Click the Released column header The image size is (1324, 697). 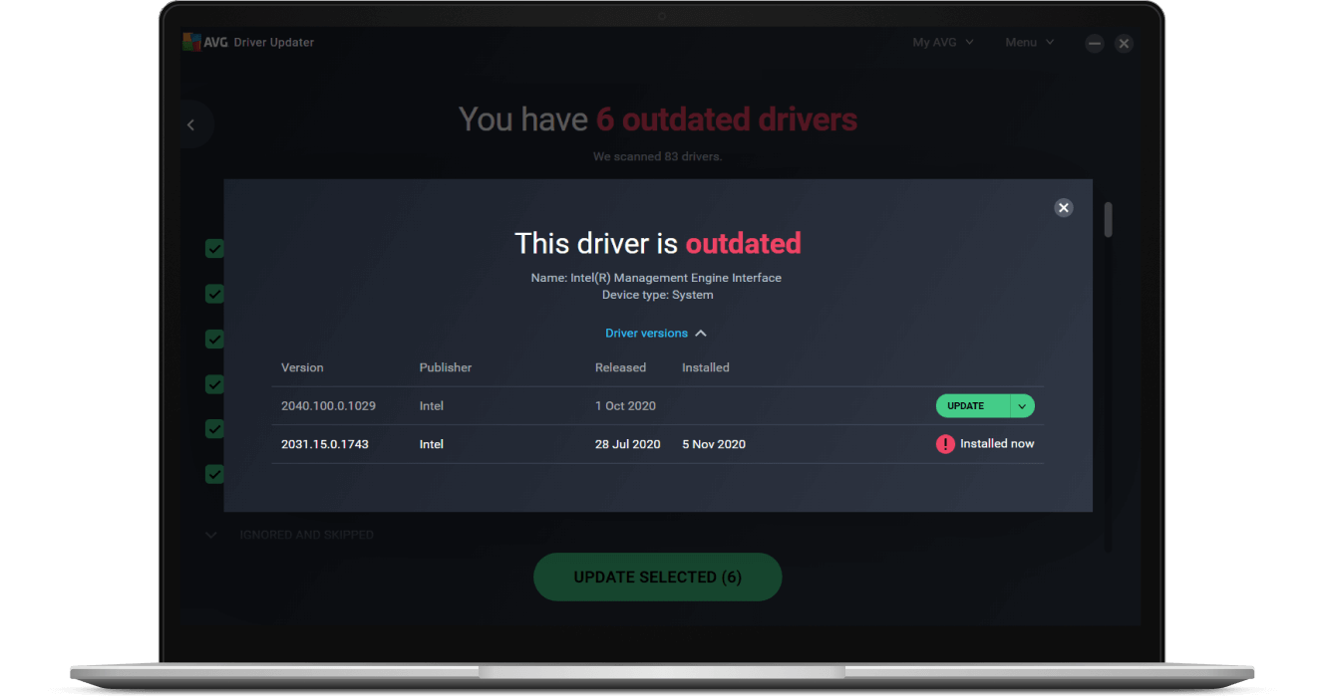pos(620,366)
